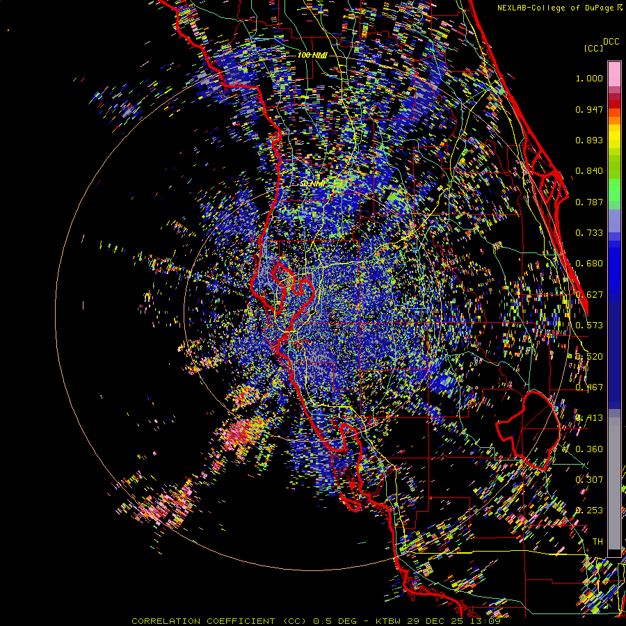Select the 0.307 scale value

(x=589, y=480)
